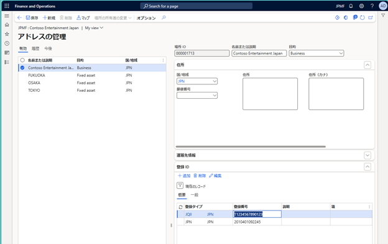Switch to the 概要 tab
This screenshot has width=388, height=244.
[182, 195]
